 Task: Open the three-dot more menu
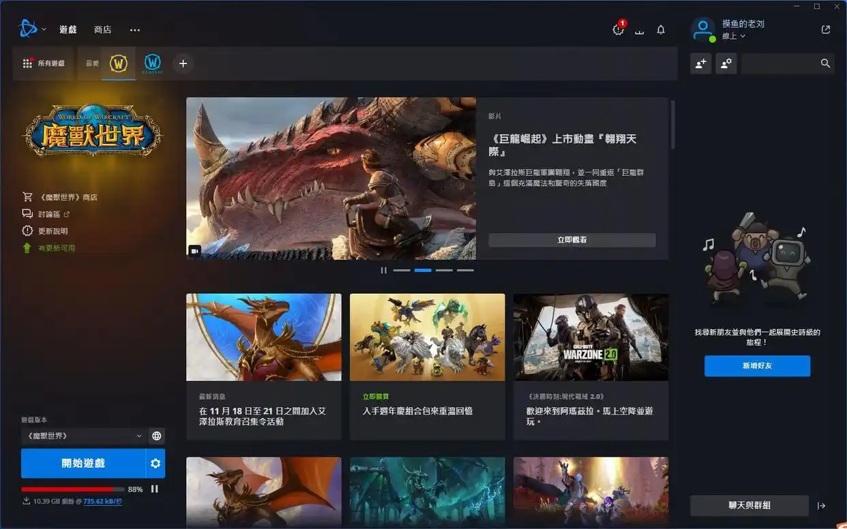pos(135,29)
